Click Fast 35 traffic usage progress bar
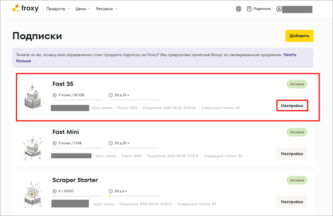The height and width of the screenshot is (216, 333). [78, 100]
